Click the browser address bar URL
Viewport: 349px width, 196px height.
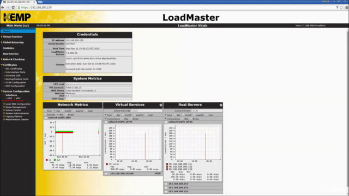(x=37, y=7)
